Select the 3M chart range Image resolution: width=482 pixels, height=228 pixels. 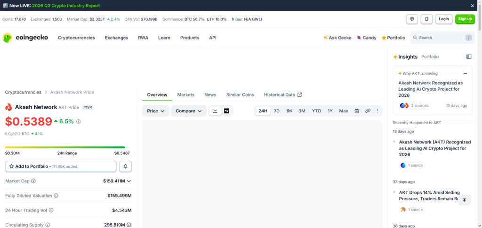(x=302, y=111)
